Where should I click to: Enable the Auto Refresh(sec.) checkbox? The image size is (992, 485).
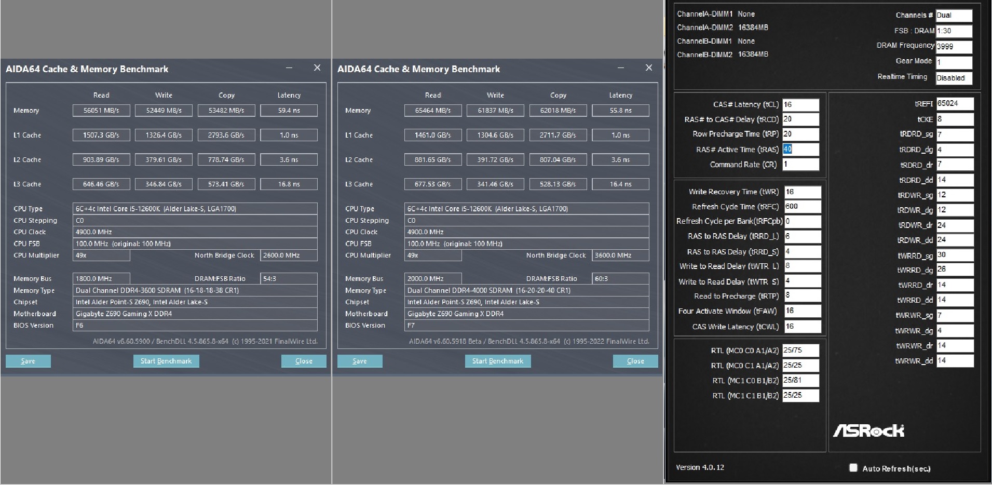click(x=853, y=468)
